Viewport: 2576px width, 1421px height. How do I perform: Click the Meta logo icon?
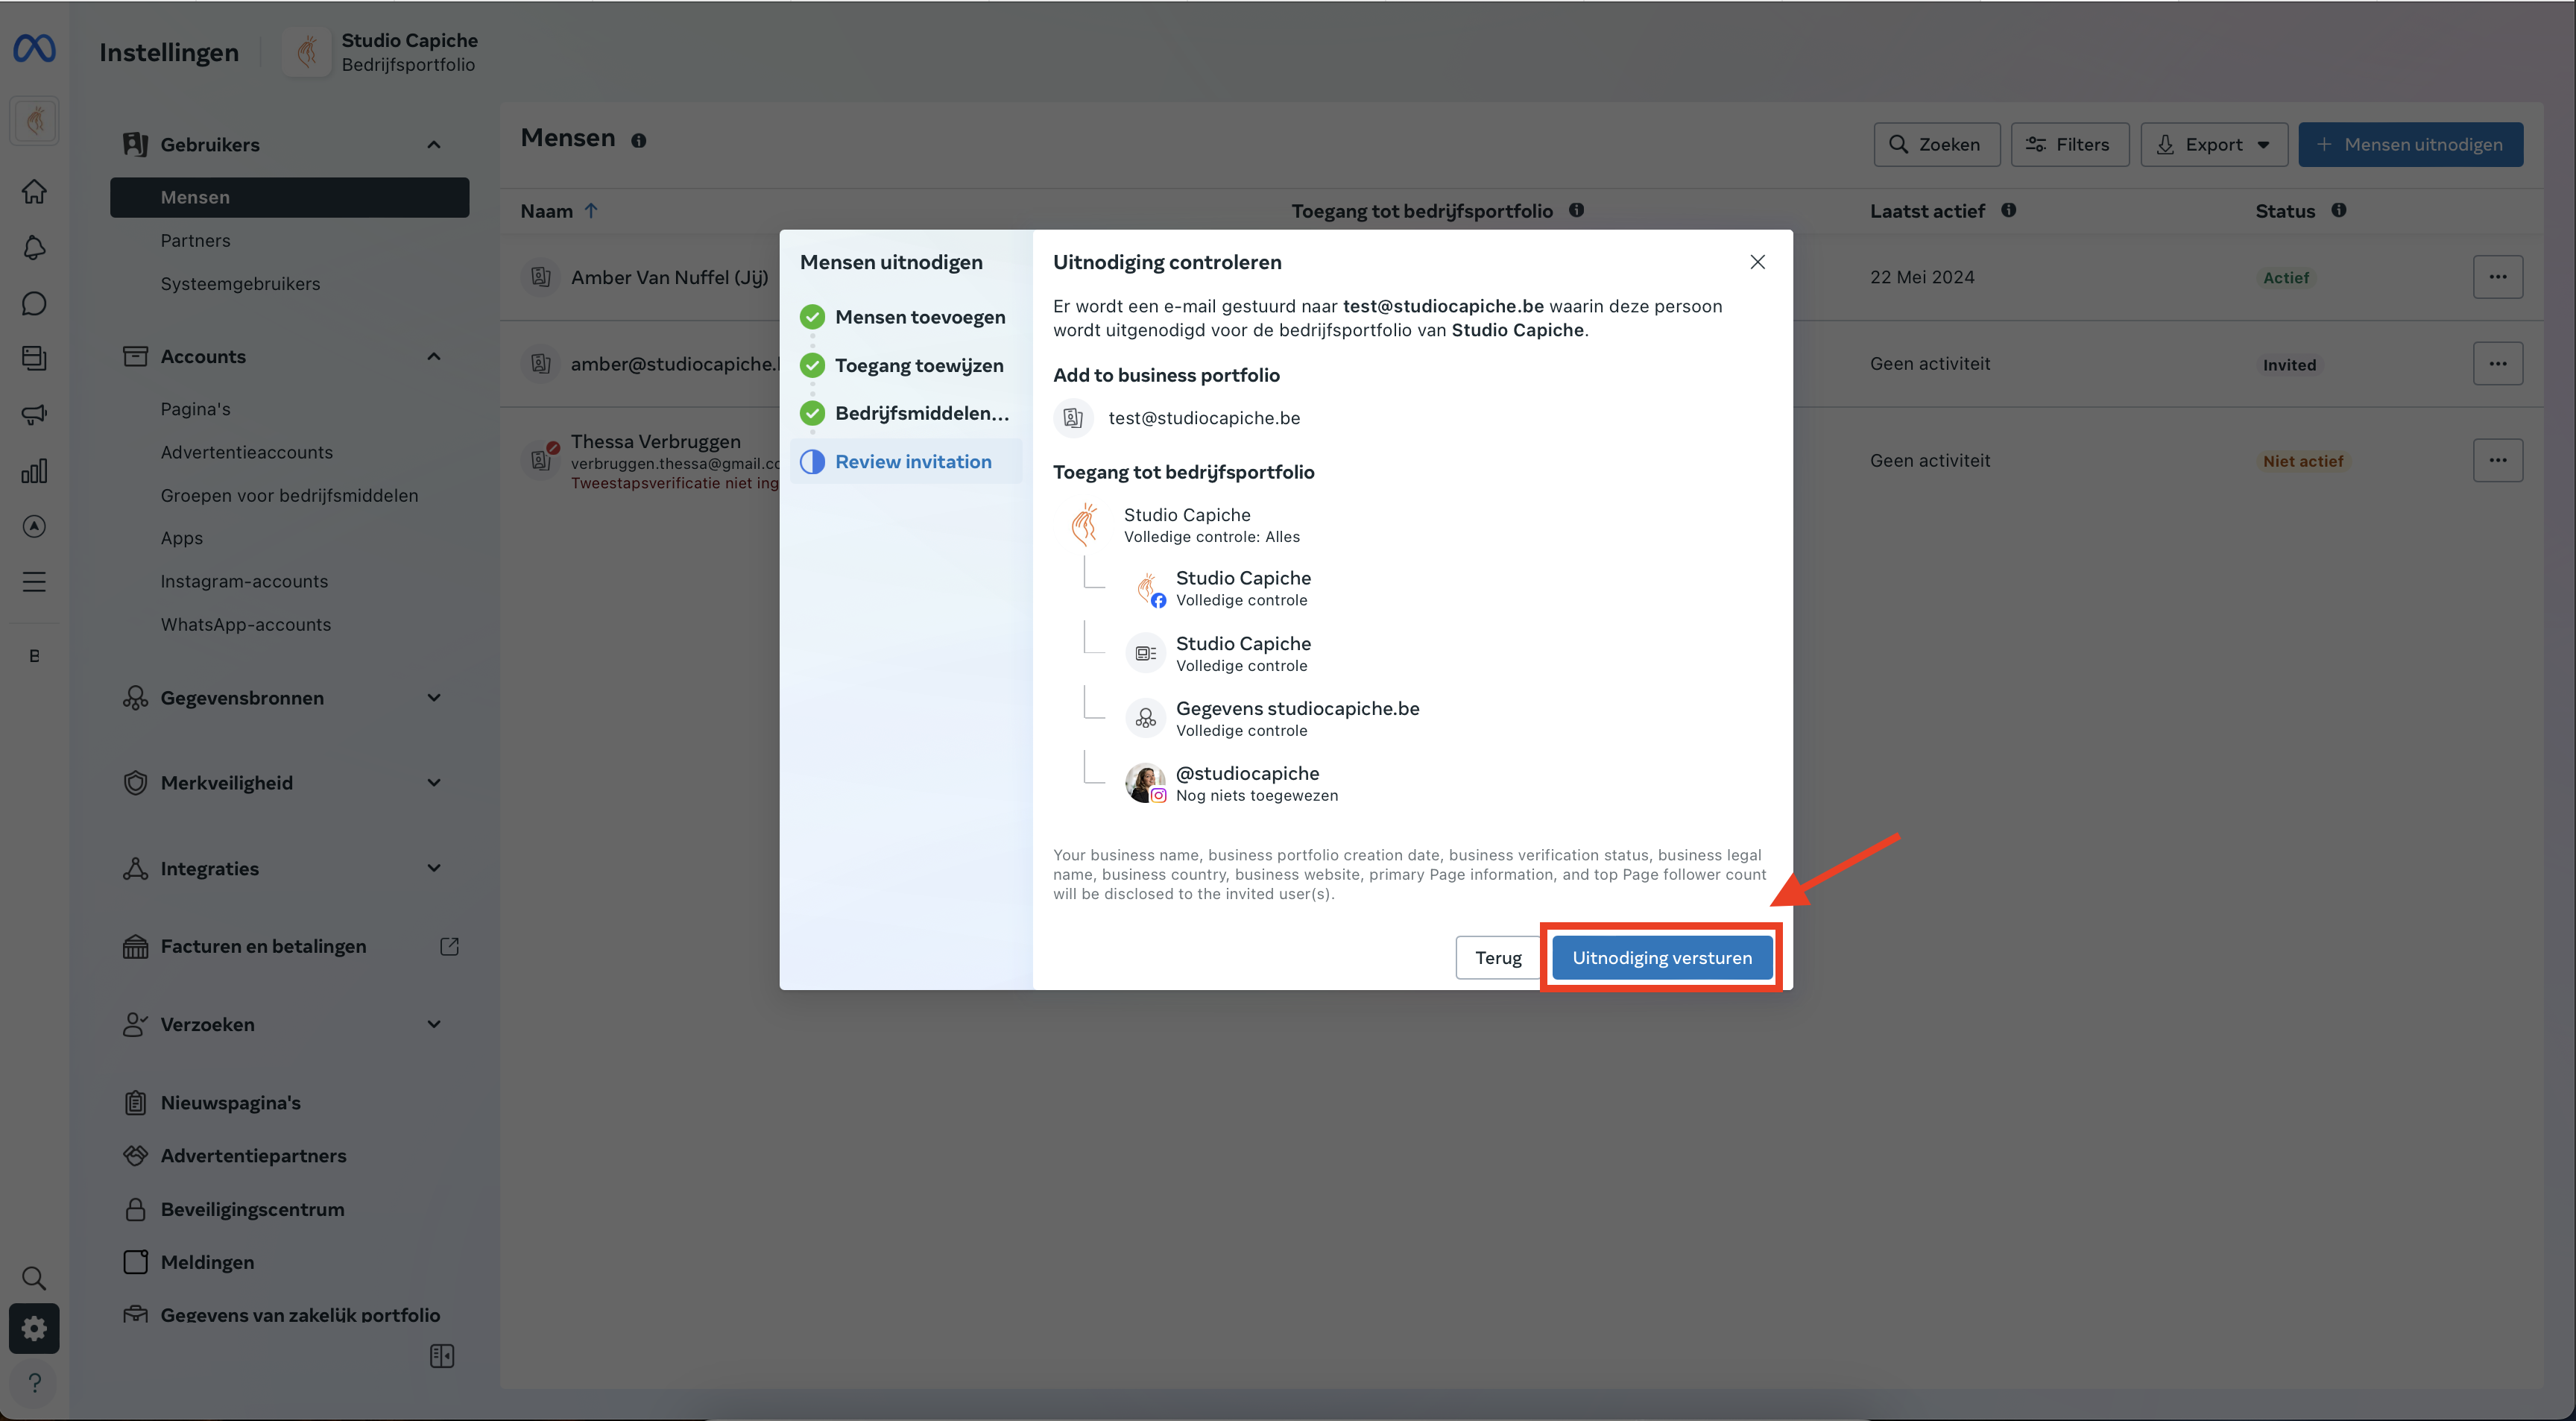pos(34,48)
